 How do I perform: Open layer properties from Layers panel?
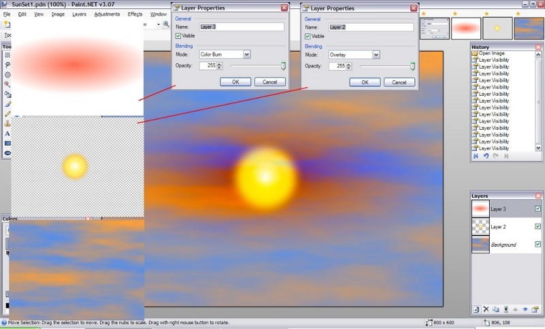[x=535, y=309]
